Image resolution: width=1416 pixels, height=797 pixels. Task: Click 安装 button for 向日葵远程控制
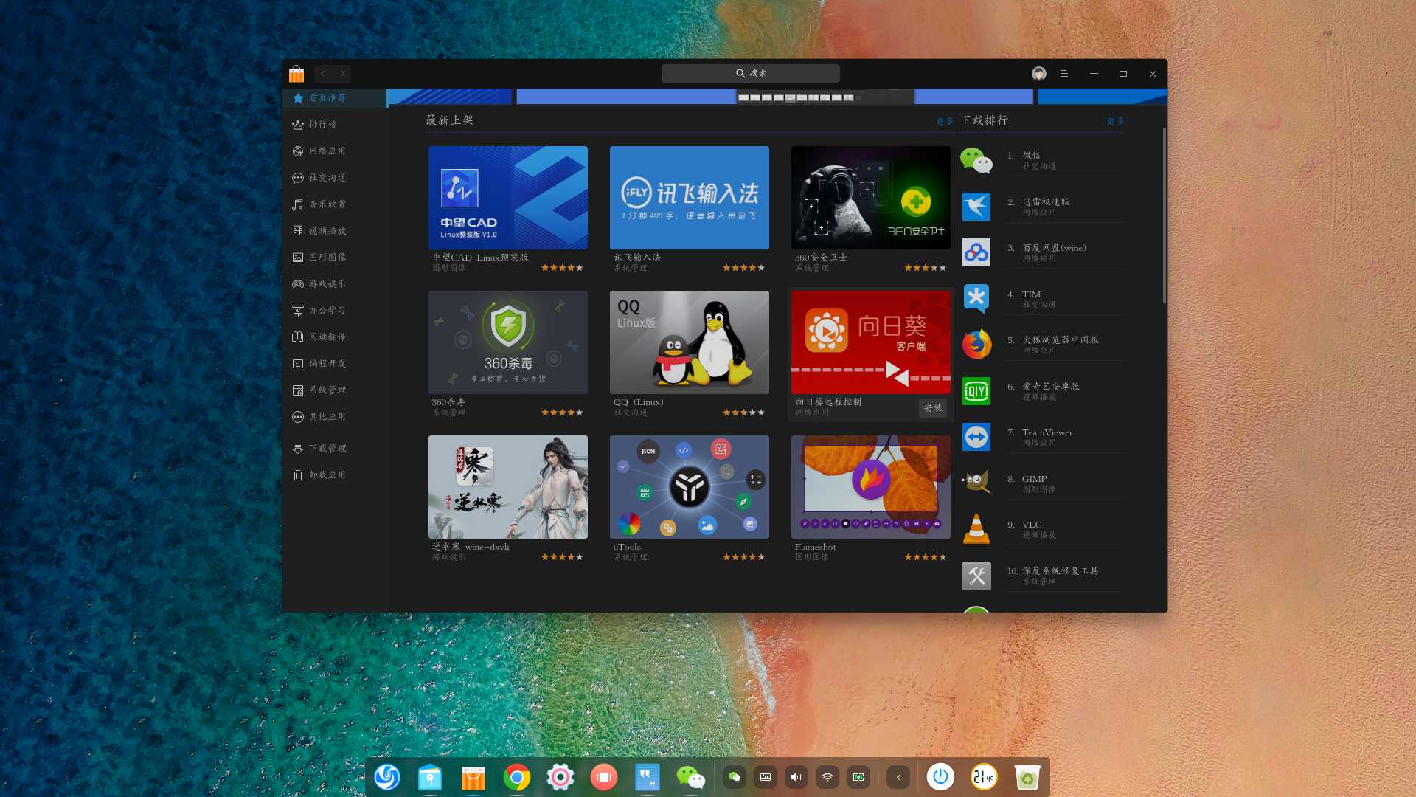[x=932, y=408]
